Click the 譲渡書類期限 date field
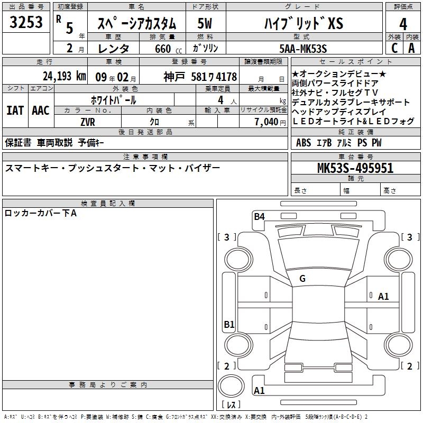 pos(263,75)
